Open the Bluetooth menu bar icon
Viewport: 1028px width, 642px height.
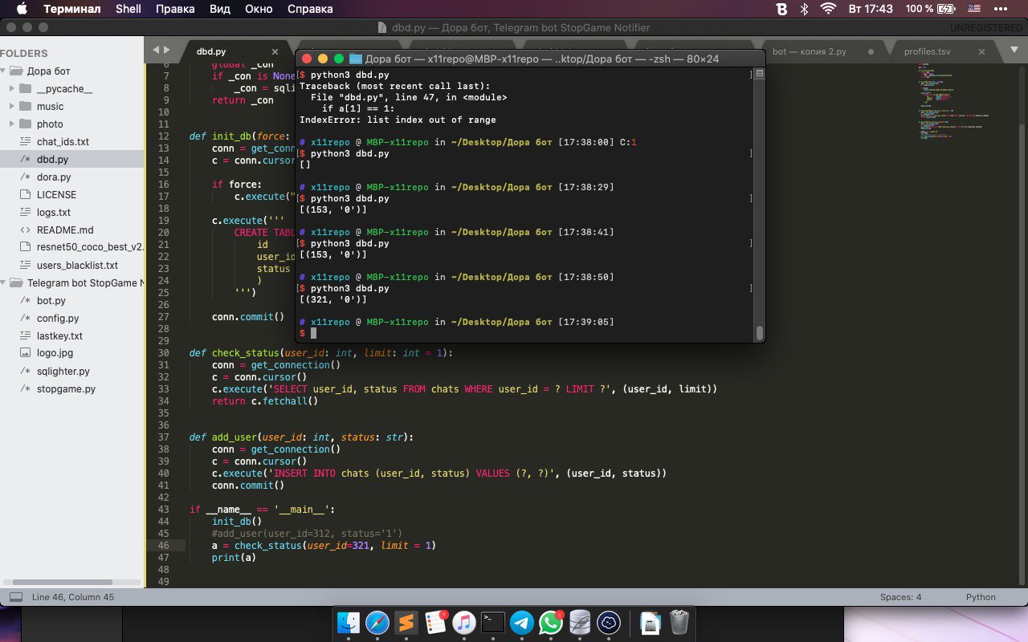[x=805, y=9]
